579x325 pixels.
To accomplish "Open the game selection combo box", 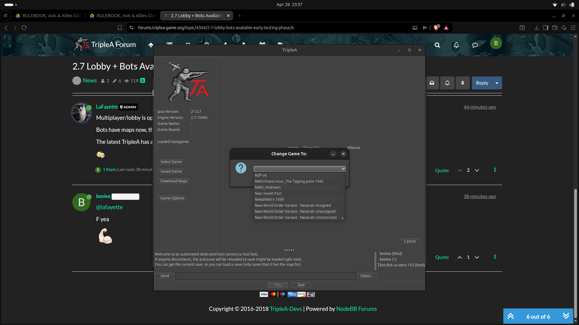I will click(299, 169).
